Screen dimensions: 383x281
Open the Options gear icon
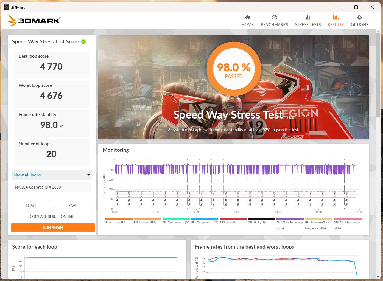pyautogui.click(x=359, y=17)
